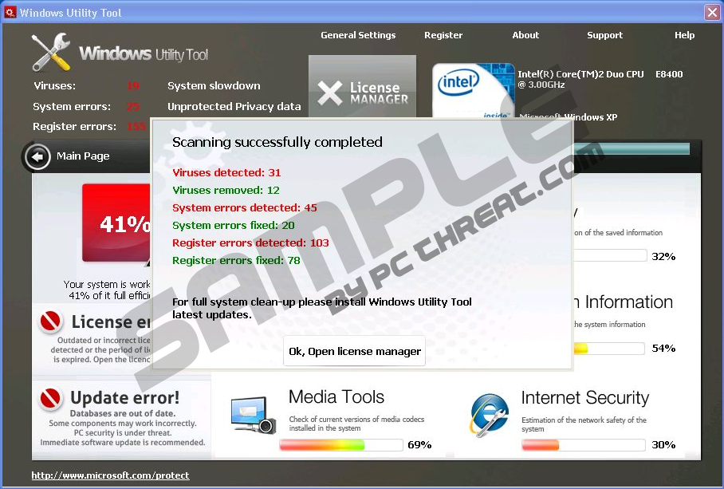This screenshot has height=489, width=724.
Task: Click the title bar application icon
Action: click(x=10, y=12)
